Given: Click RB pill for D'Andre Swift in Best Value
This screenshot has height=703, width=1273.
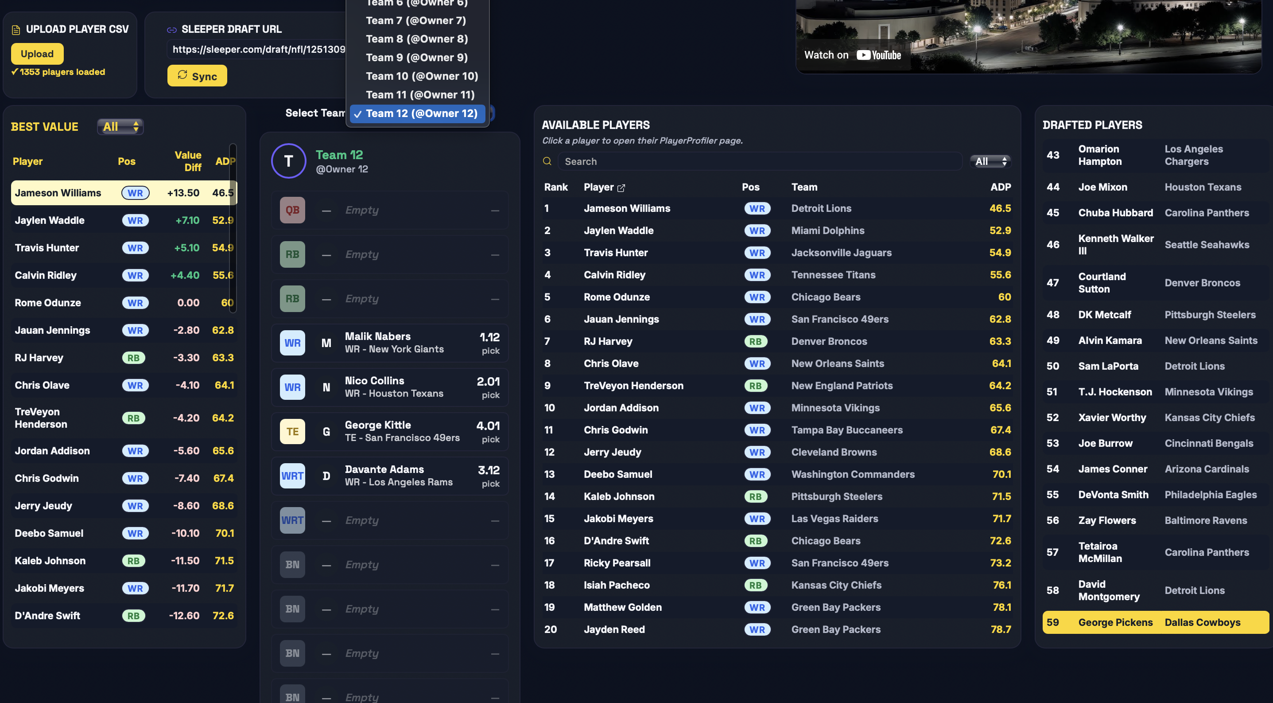Looking at the screenshot, I should [133, 616].
